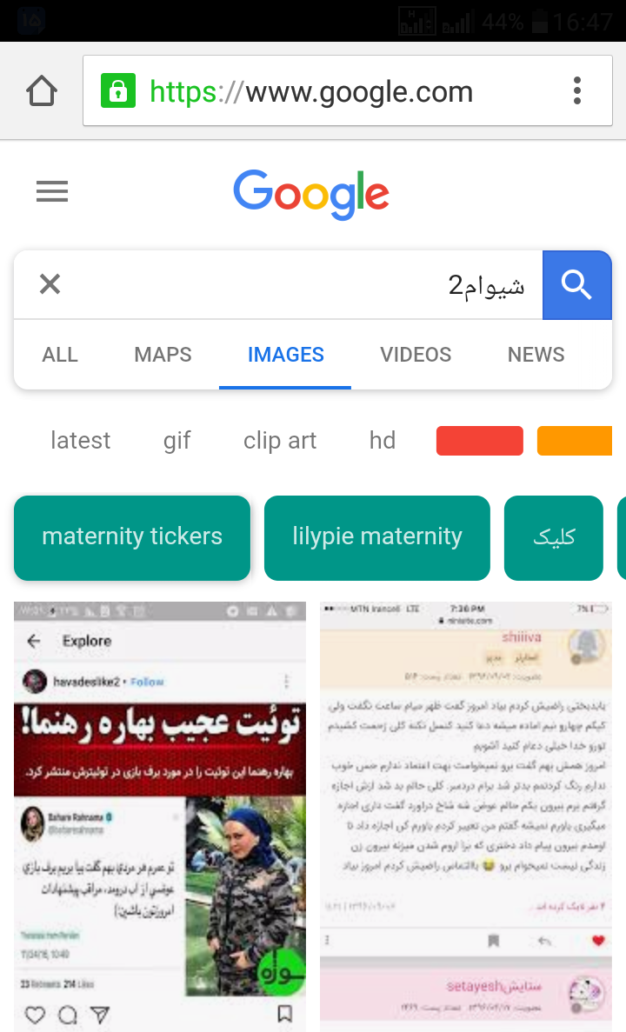Filter images by orange color swatch
The image size is (626, 1032).
coord(575,441)
